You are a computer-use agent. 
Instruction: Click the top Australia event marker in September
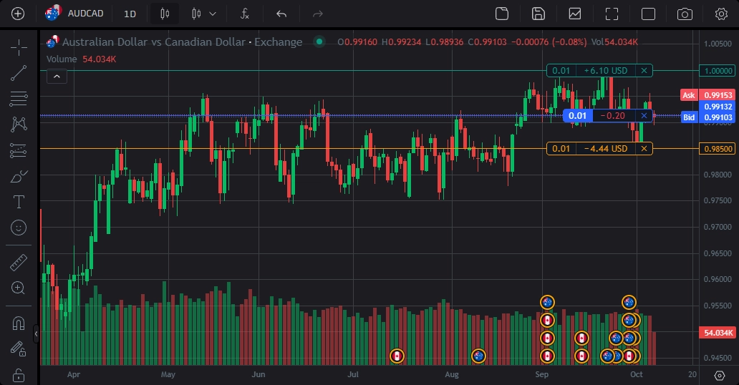(x=547, y=302)
